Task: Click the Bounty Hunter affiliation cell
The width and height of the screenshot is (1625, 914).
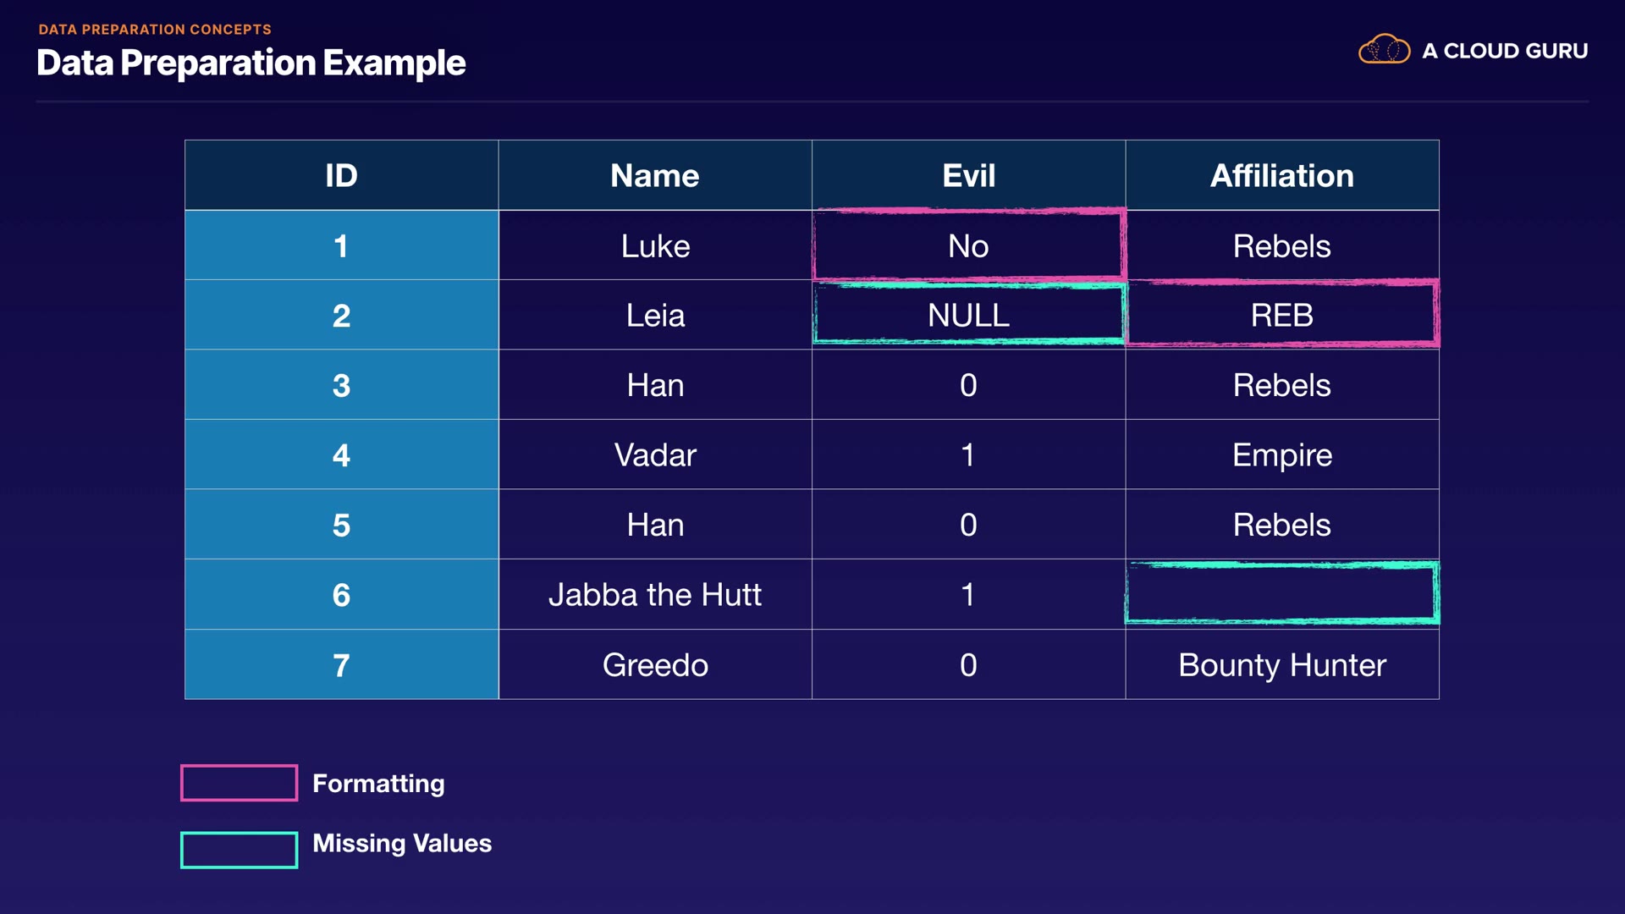Action: point(1281,664)
